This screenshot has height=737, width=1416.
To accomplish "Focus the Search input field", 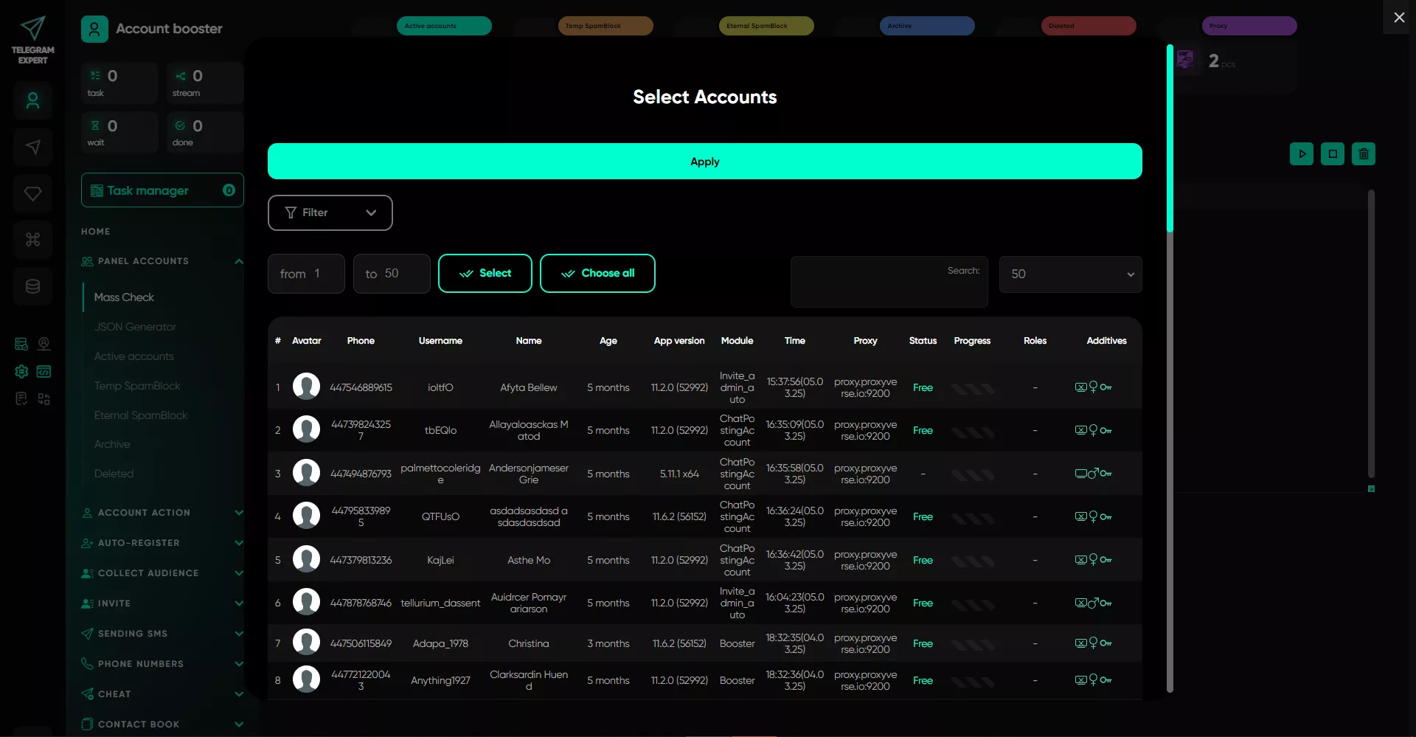I will point(889,282).
